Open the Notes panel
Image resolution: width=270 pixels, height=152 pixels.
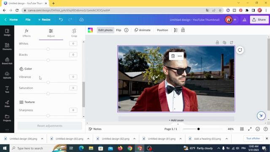pos(95,129)
